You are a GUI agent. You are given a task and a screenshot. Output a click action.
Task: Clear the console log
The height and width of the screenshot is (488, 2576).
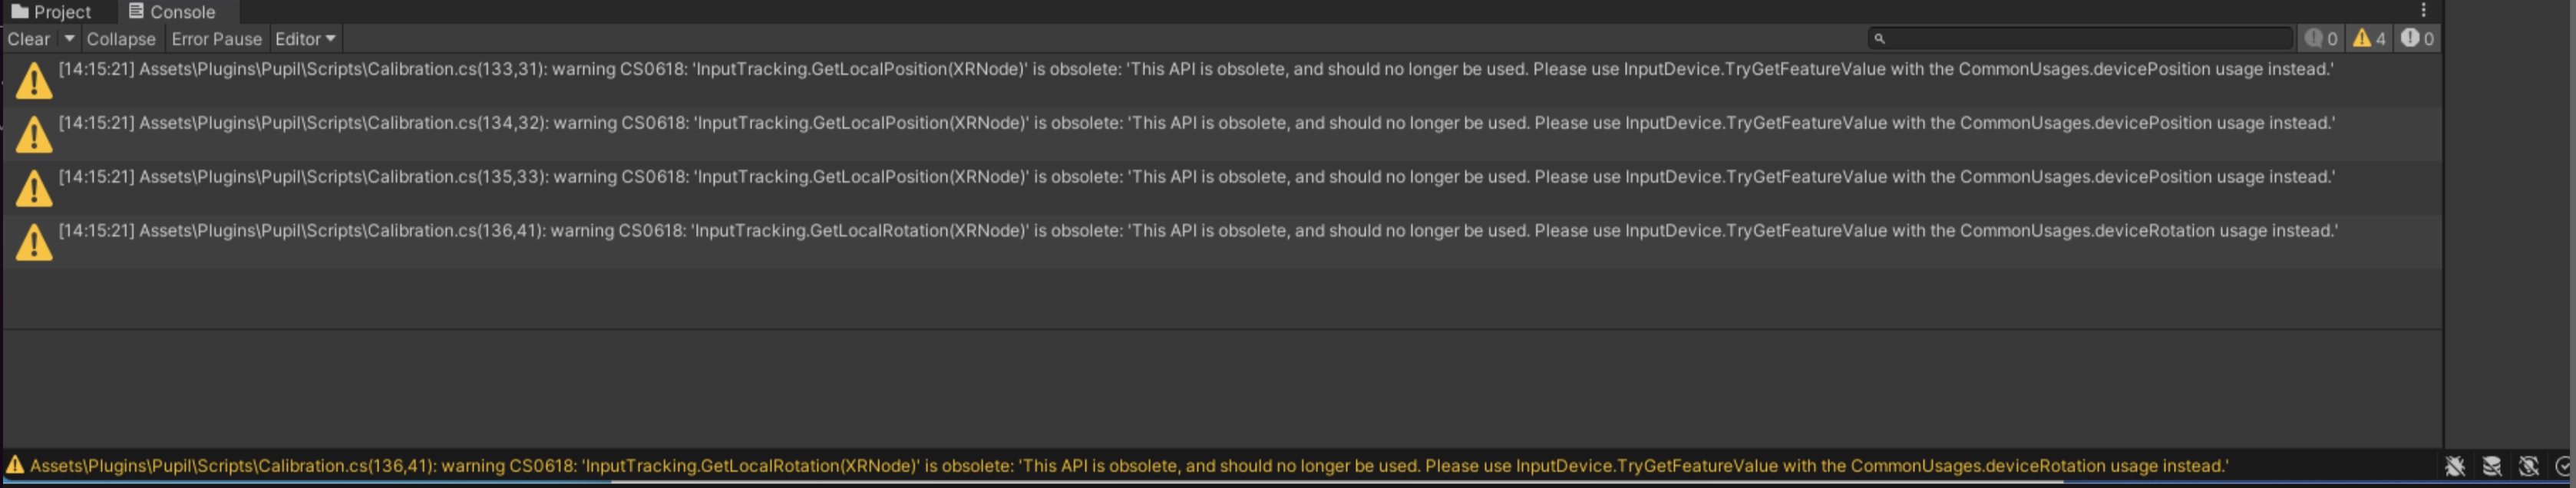click(x=29, y=39)
